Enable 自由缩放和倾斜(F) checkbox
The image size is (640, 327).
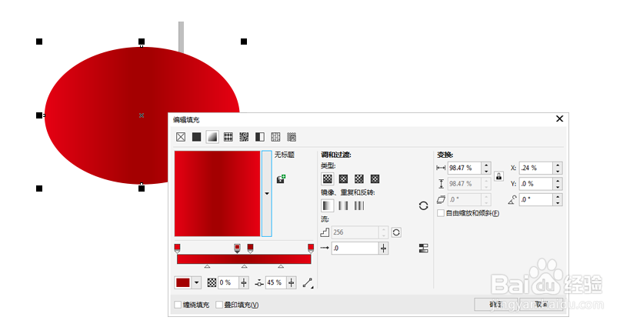click(x=441, y=213)
